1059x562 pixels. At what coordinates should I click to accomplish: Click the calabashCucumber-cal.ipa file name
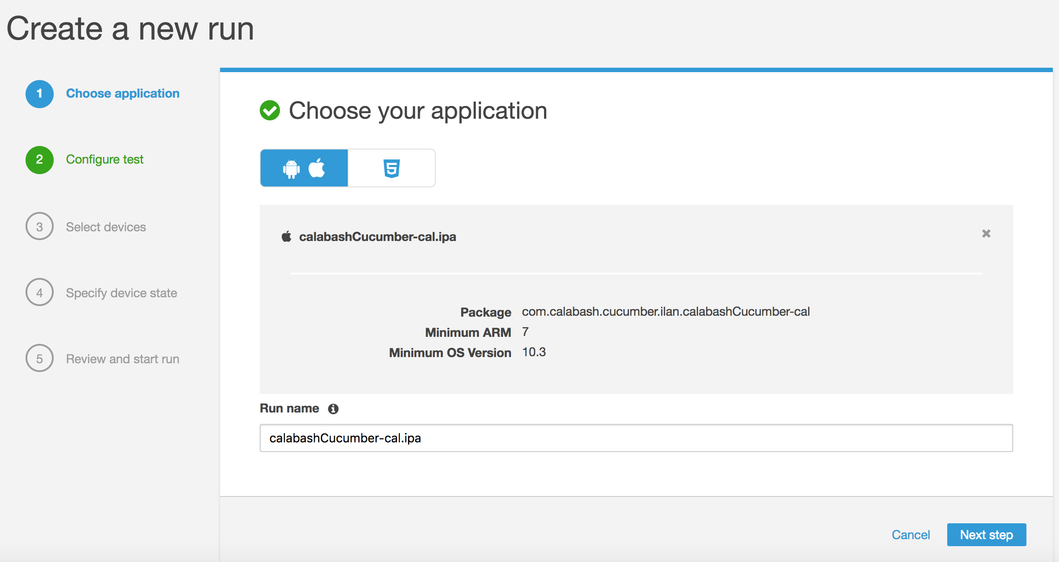[378, 237]
